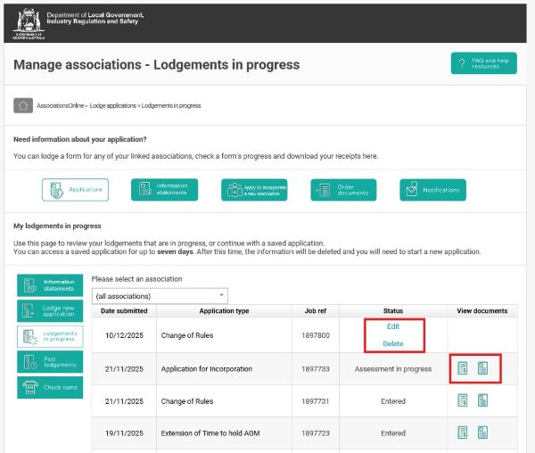535x453 pixels.
Task: Select date 19/11/2025 cell
Action: tap(124, 433)
